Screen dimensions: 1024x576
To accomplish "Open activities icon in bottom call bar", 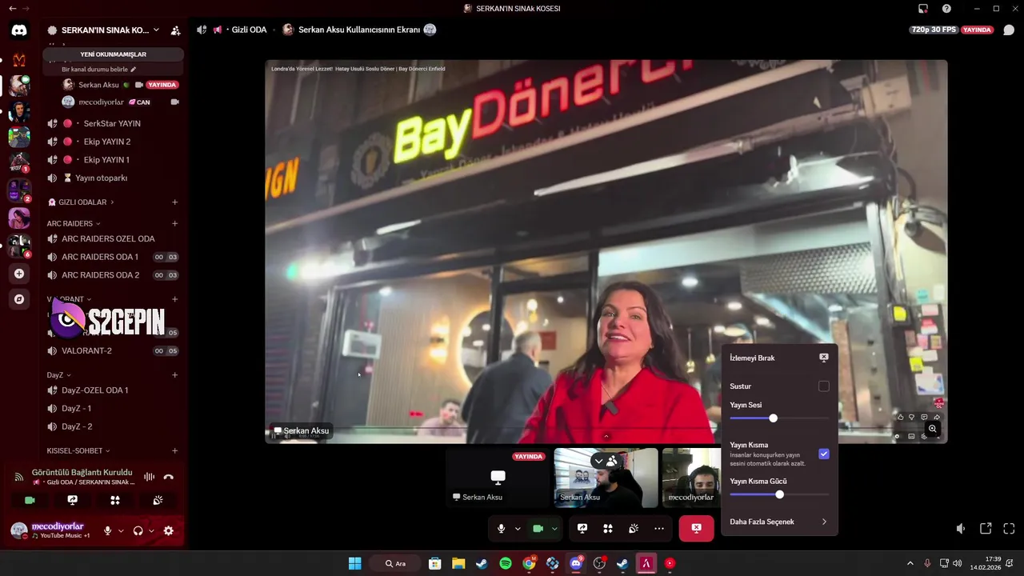I will (608, 528).
